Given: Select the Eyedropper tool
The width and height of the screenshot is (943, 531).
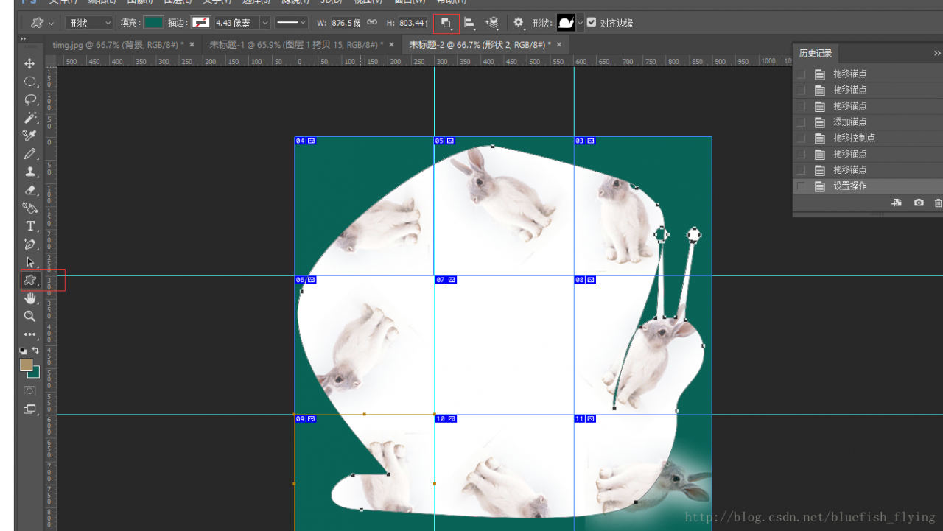Looking at the screenshot, I should coord(29,136).
